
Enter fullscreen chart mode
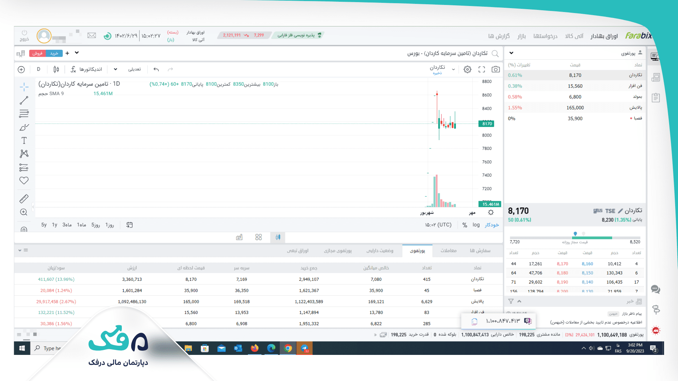pos(482,69)
